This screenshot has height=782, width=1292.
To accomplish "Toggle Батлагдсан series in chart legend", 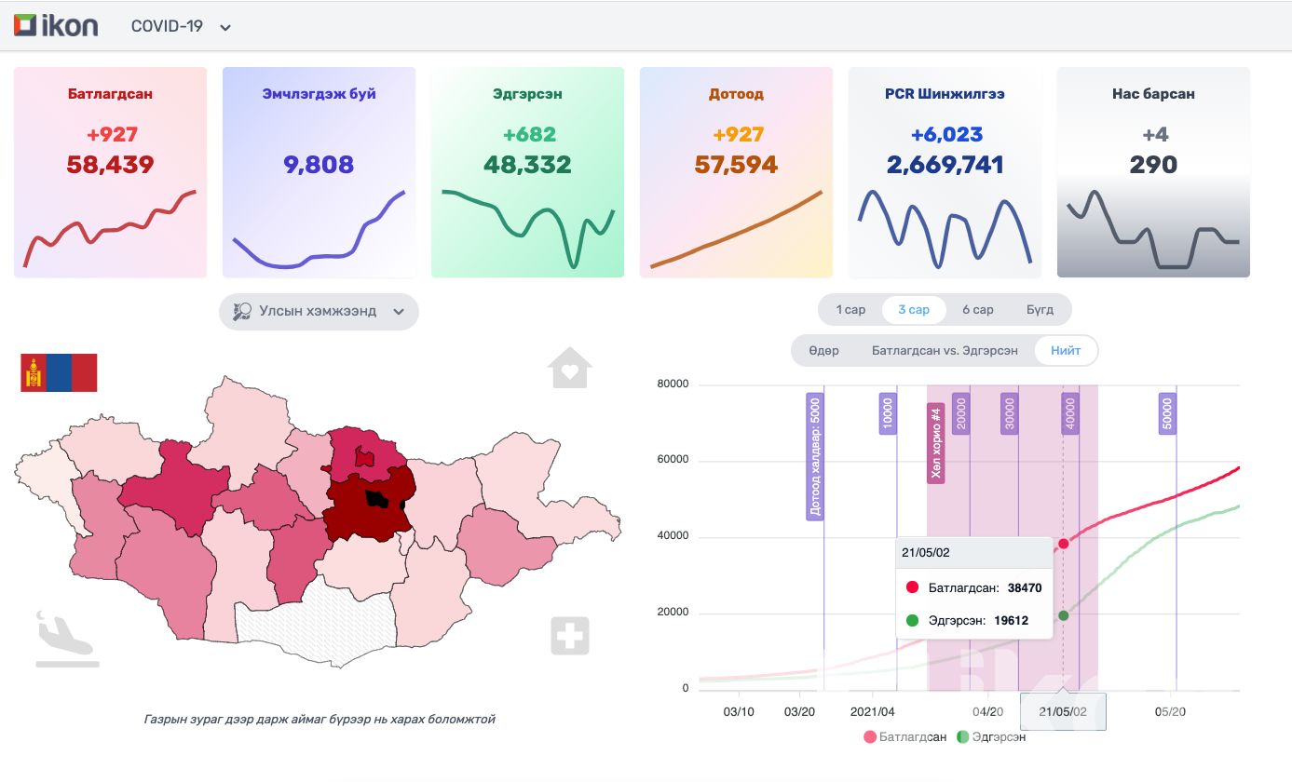I will [904, 736].
